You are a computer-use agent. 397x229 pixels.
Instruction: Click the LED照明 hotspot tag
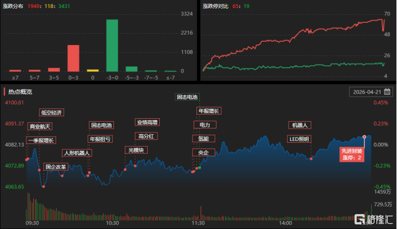pos(299,139)
